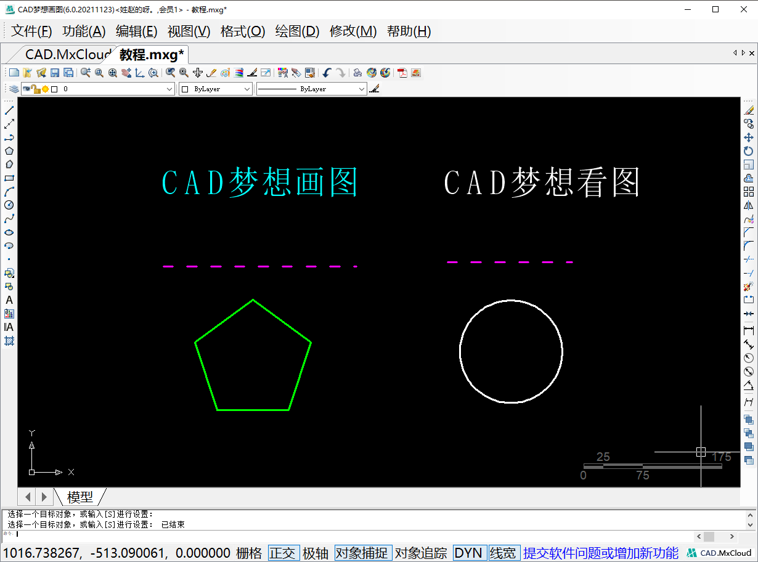
Task: Click previous layout arrow near 模型
Action: (28, 496)
